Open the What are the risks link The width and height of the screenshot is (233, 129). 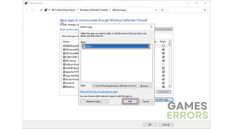[69, 29]
